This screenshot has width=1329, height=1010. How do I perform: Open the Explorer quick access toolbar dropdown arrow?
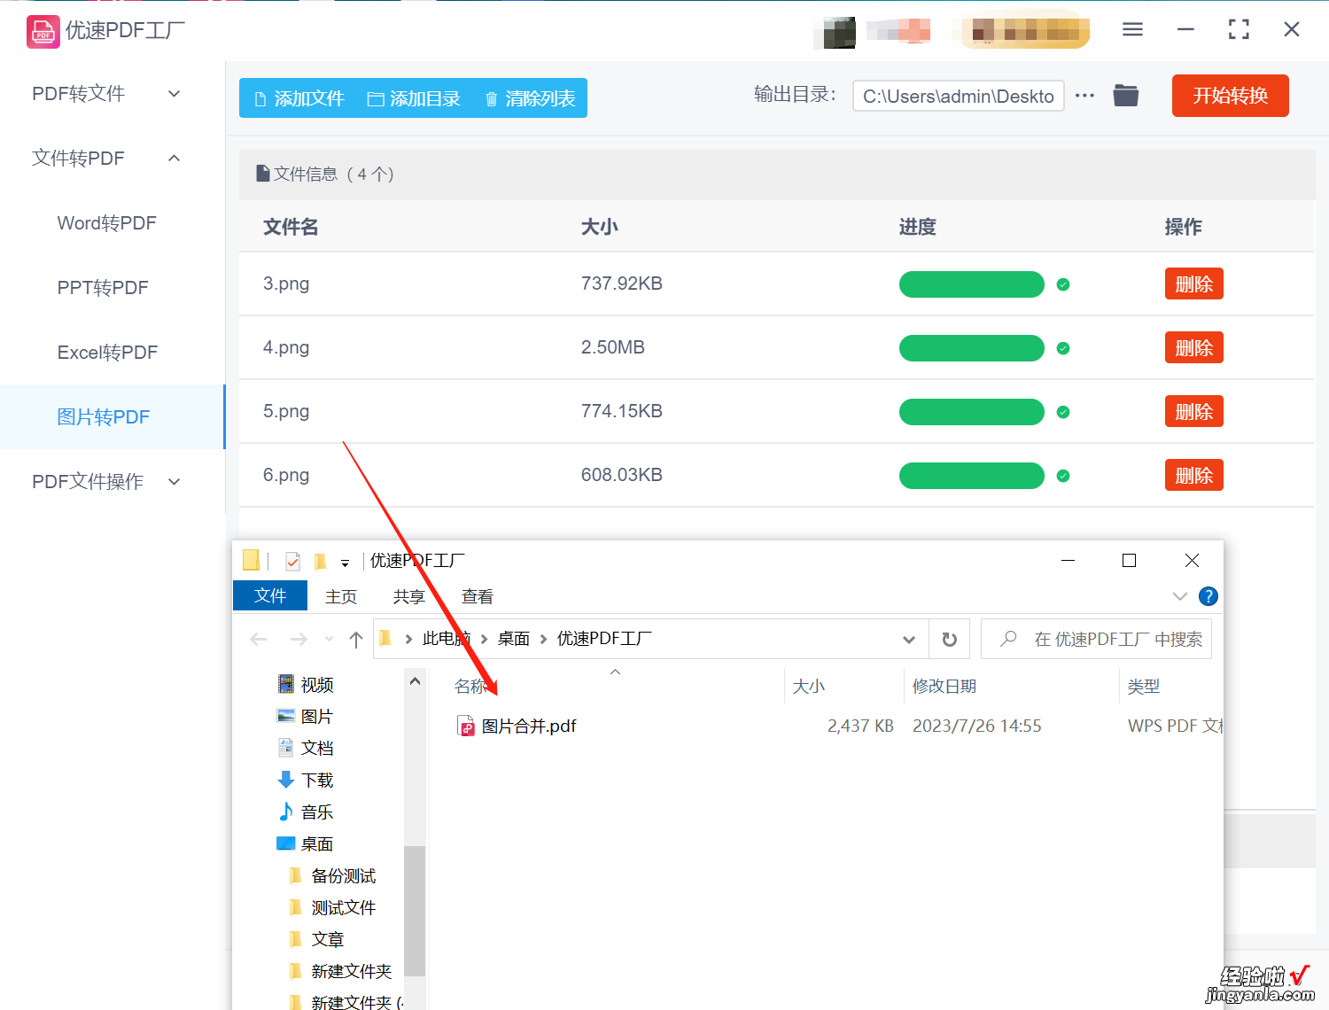(x=345, y=563)
